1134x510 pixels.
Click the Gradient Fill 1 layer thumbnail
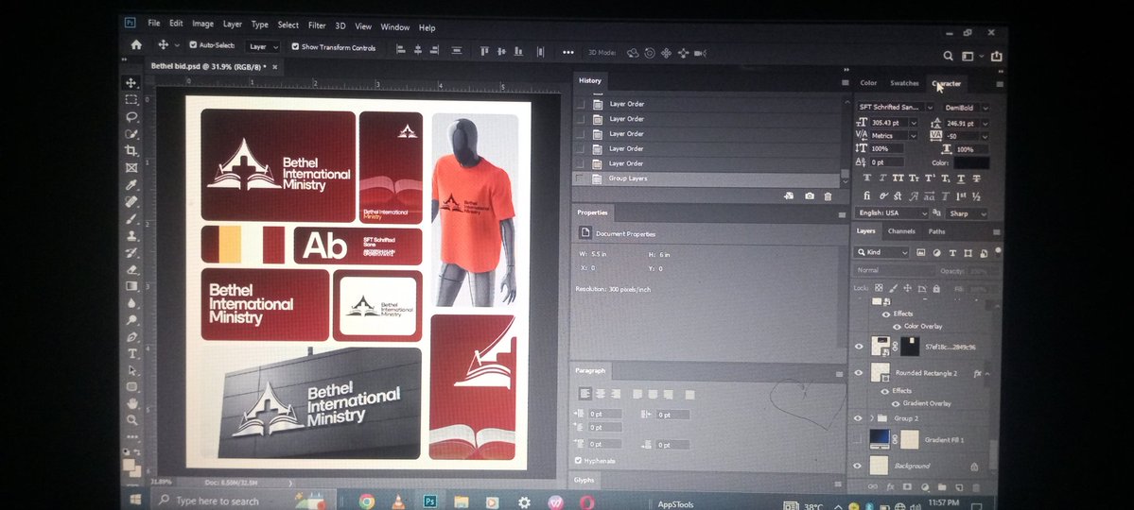[880, 439]
